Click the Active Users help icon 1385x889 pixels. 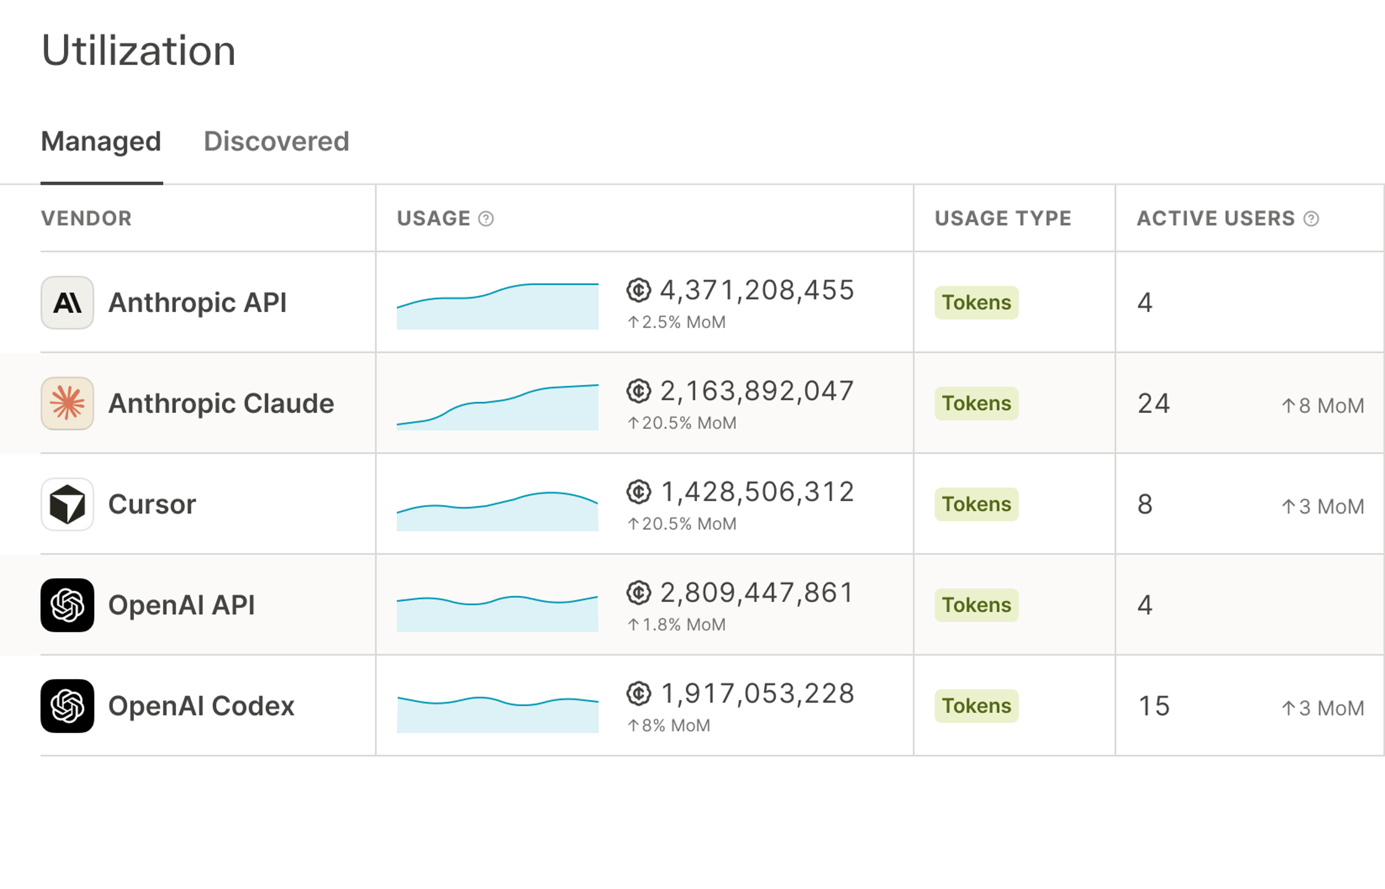point(1311,219)
